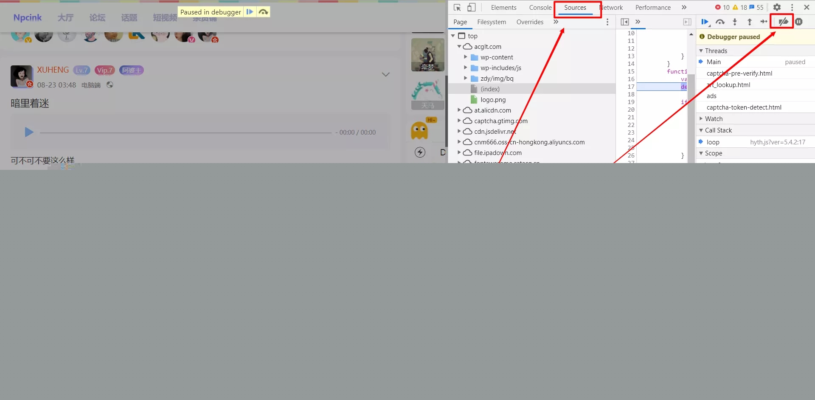Play the audio in the post

[x=29, y=132]
